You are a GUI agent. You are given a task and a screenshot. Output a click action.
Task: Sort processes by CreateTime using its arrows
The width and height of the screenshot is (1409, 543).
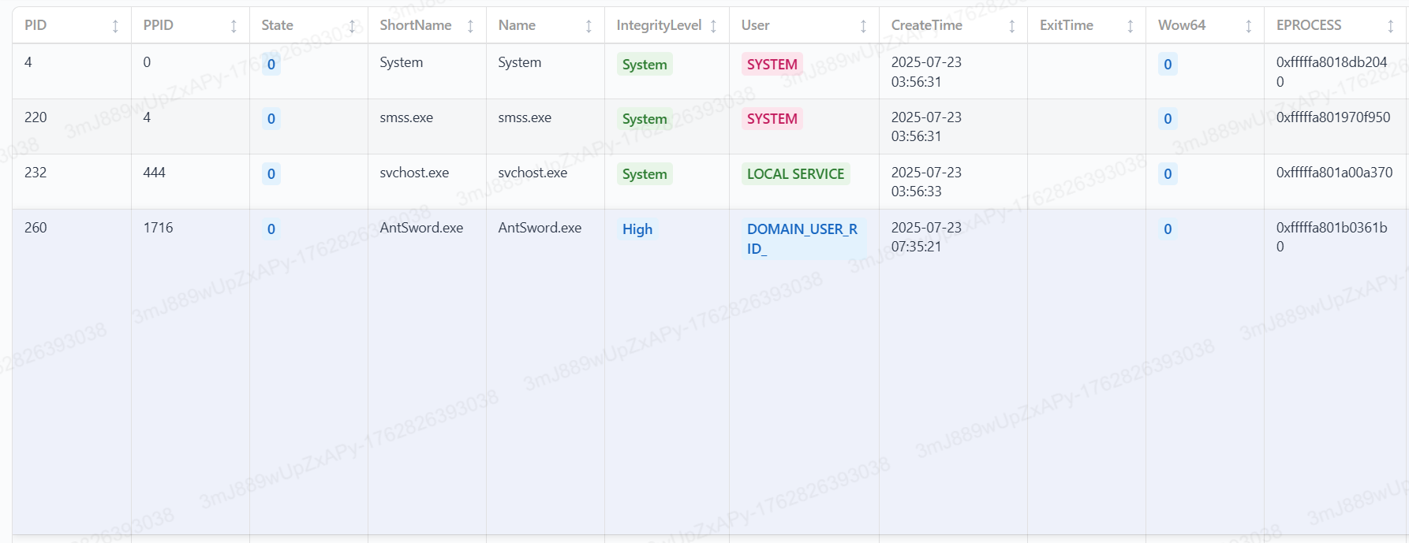pos(1011,26)
